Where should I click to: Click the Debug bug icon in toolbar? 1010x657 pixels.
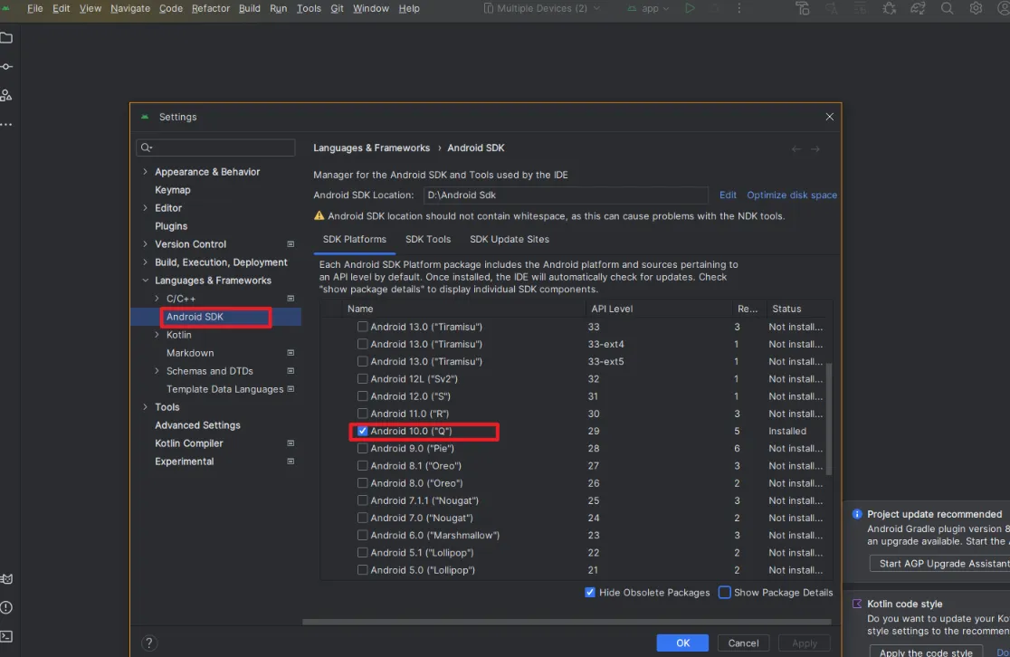[889, 8]
